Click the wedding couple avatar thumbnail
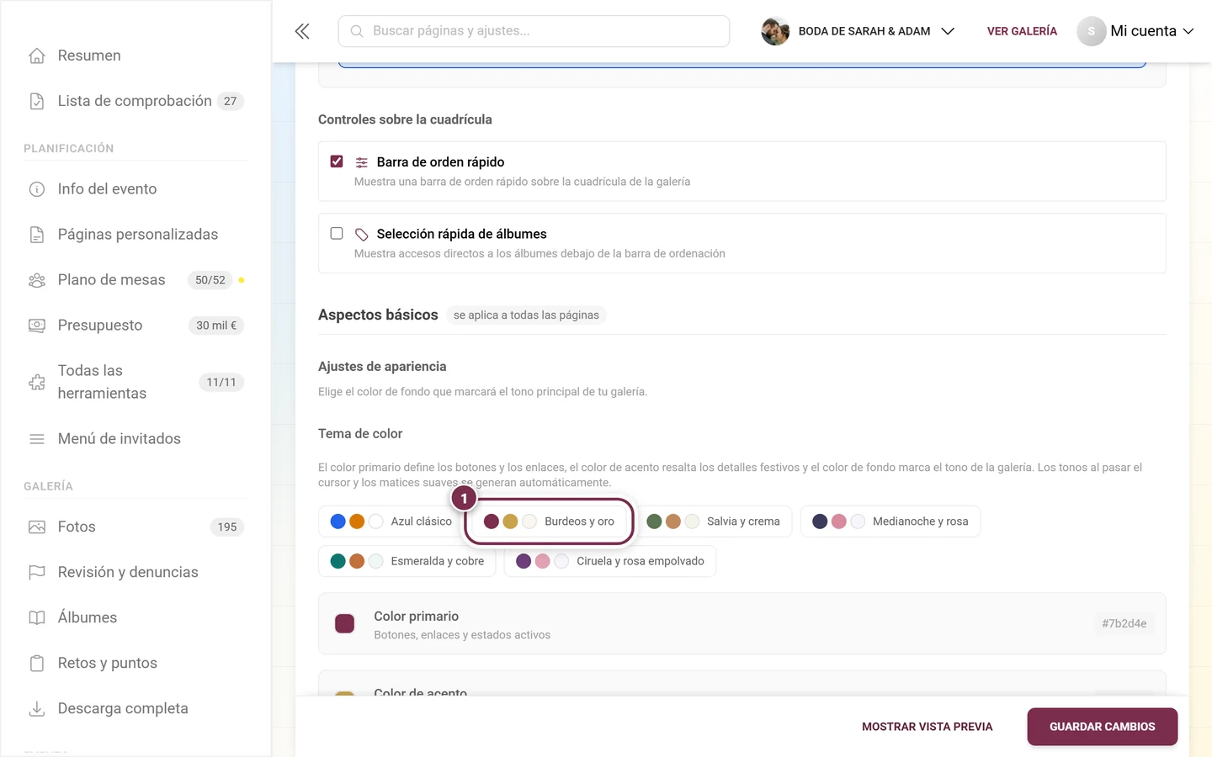 tap(775, 31)
